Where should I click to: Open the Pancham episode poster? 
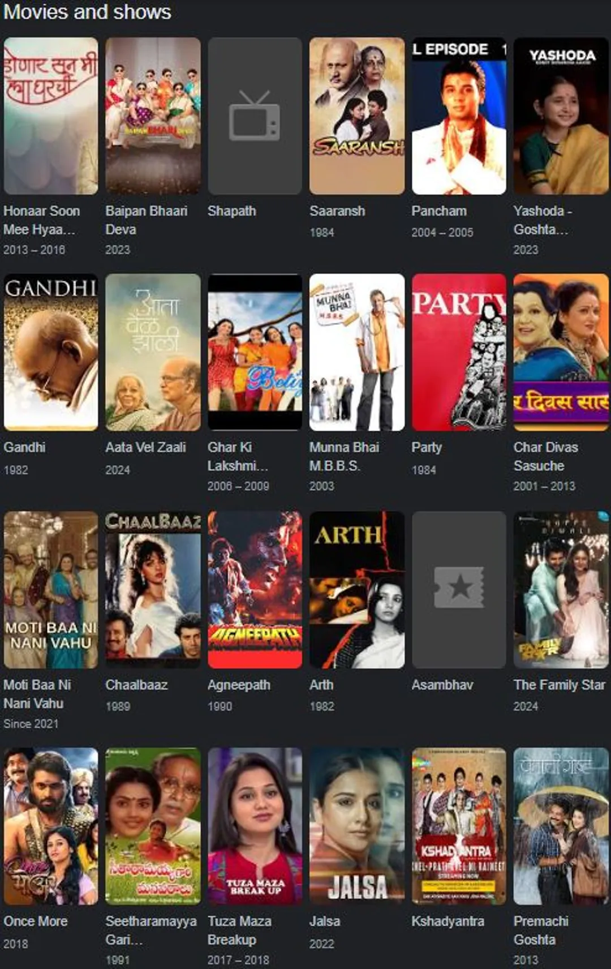(x=459, y=116)
